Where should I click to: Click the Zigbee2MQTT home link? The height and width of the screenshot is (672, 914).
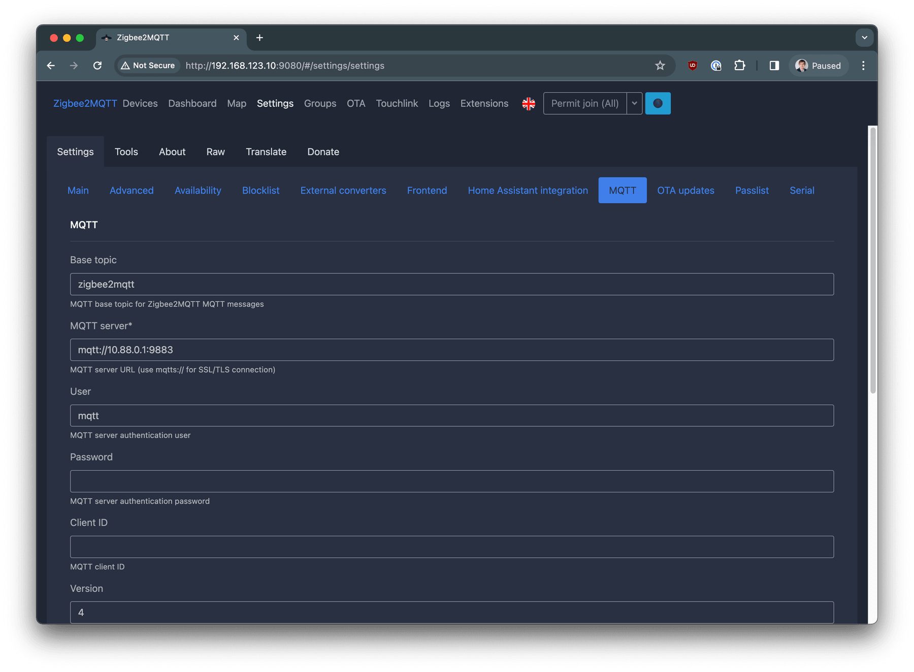85,103
